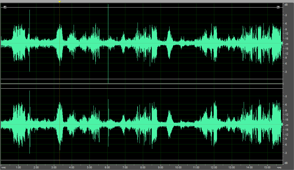Click the 7:00 mark on time ruler
294x170 pixels.
(125, 167)
